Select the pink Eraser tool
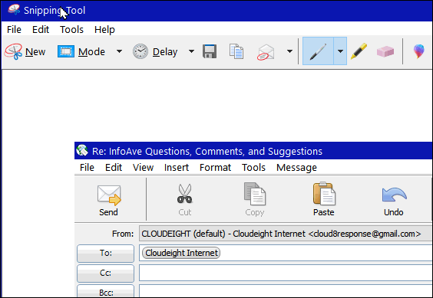 [385, 51]
